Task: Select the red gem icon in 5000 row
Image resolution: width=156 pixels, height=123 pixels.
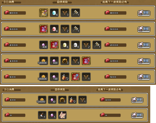Action: tap(54, 29)
